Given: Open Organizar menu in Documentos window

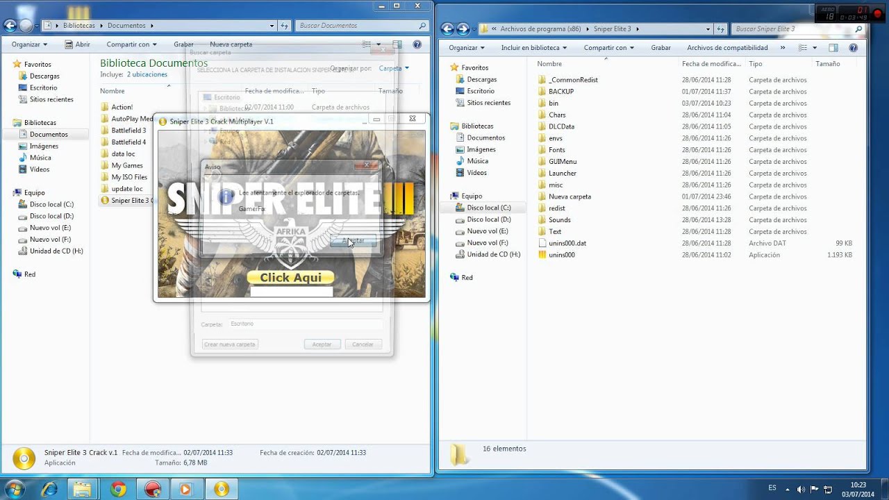Looking at the screenshot, I should point(29,44).
